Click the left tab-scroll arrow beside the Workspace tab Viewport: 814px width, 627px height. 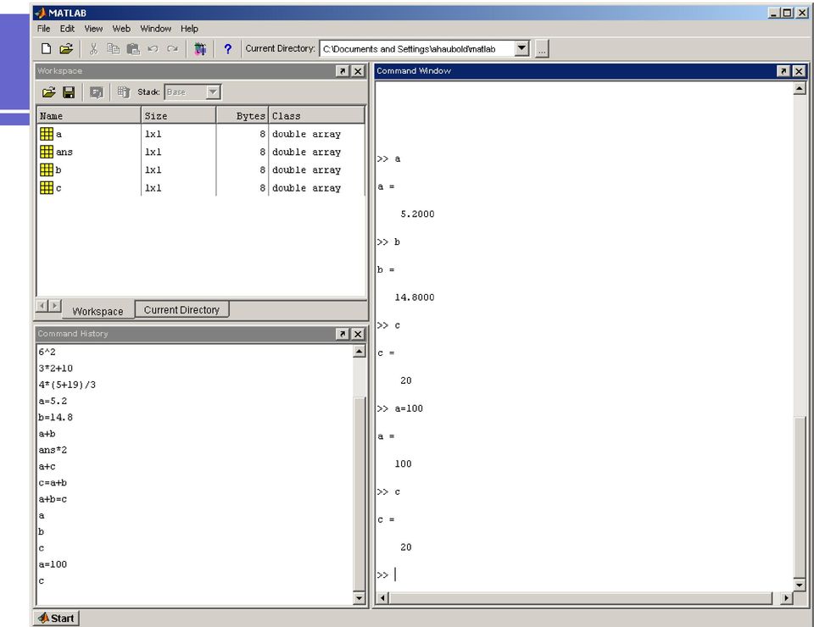[42, 306]
